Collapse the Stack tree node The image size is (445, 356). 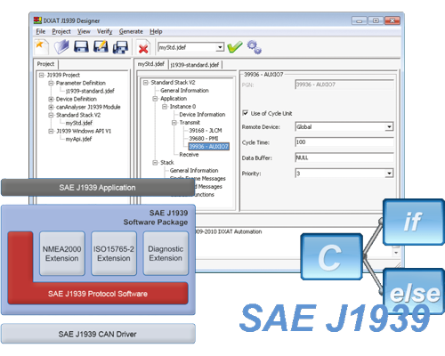tap(155, 163)
